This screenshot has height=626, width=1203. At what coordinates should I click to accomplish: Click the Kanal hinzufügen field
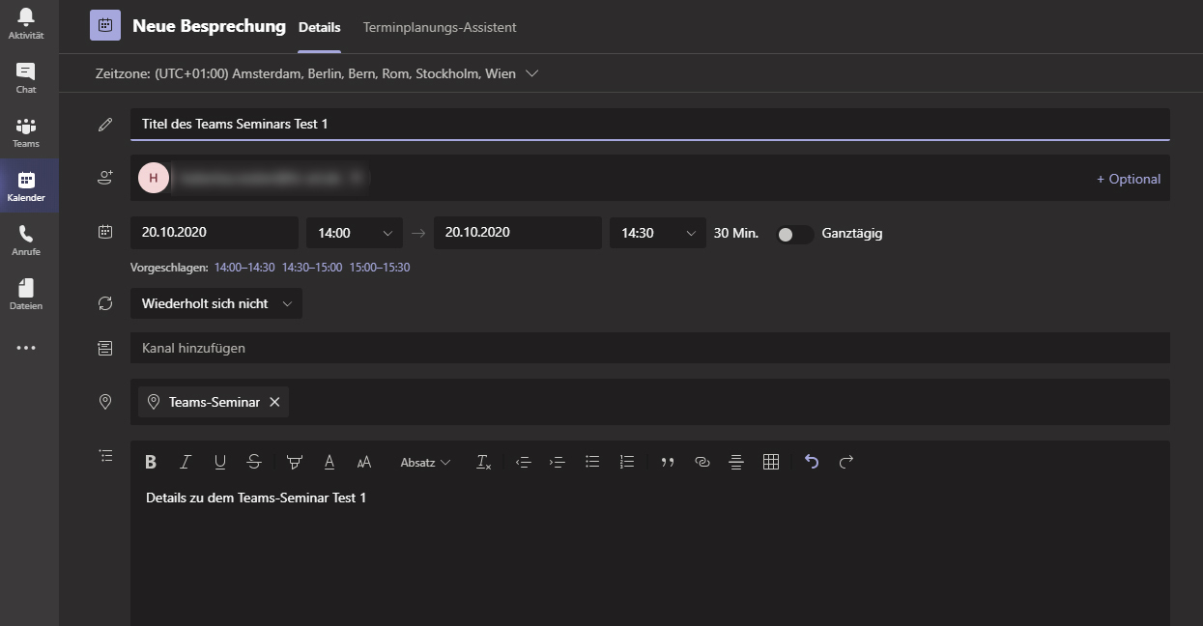(x=650, y=348)
